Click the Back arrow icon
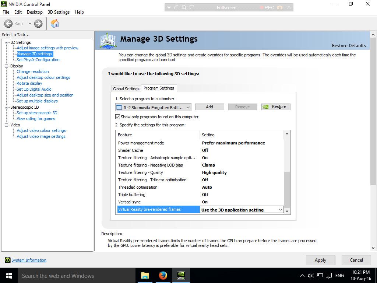The height and width of the screenshot is (283, 377). [8, 24]
